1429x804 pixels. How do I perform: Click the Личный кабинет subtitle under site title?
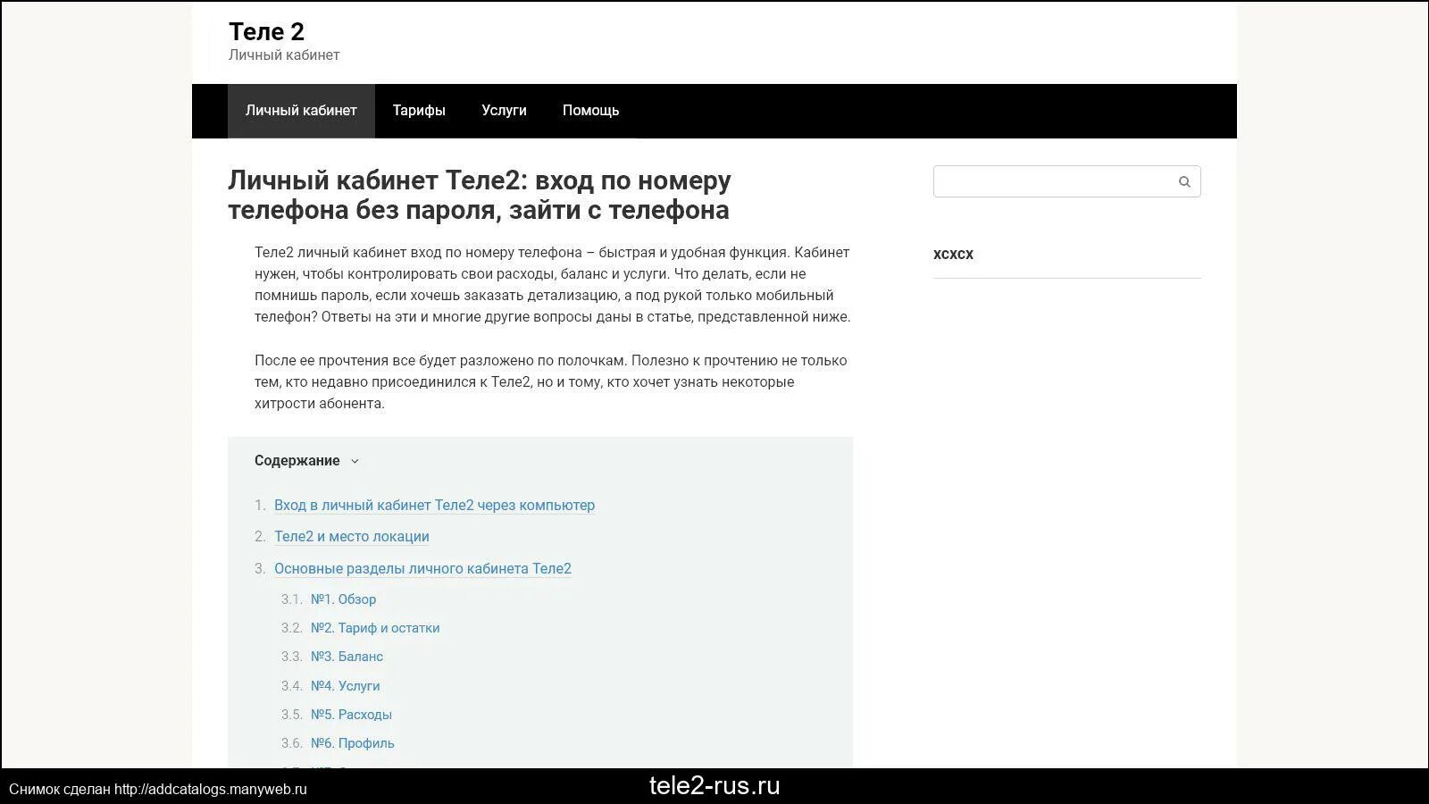(284, 55)
